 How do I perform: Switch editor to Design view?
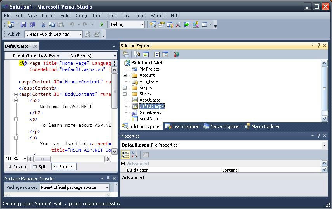[17, 167]
